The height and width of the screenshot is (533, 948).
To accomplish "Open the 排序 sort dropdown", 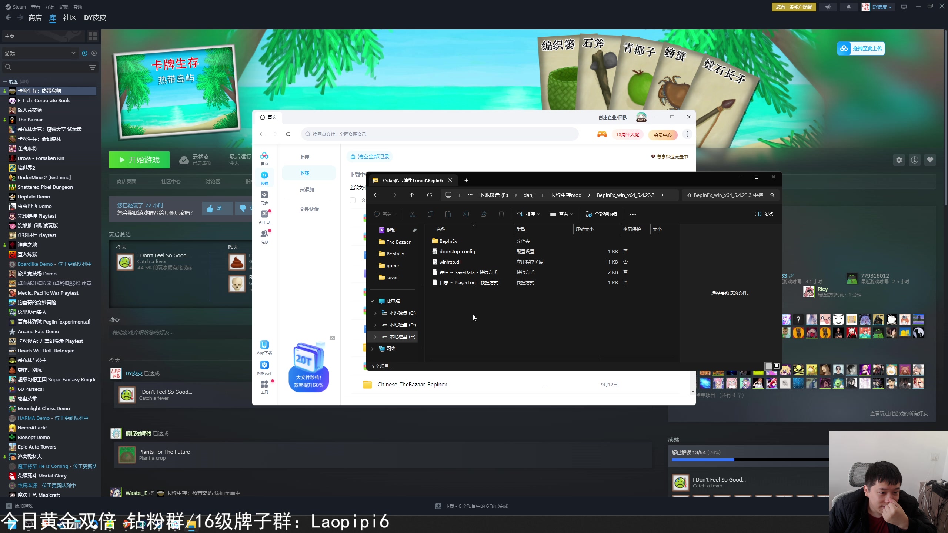I will (x=529, y=214).
